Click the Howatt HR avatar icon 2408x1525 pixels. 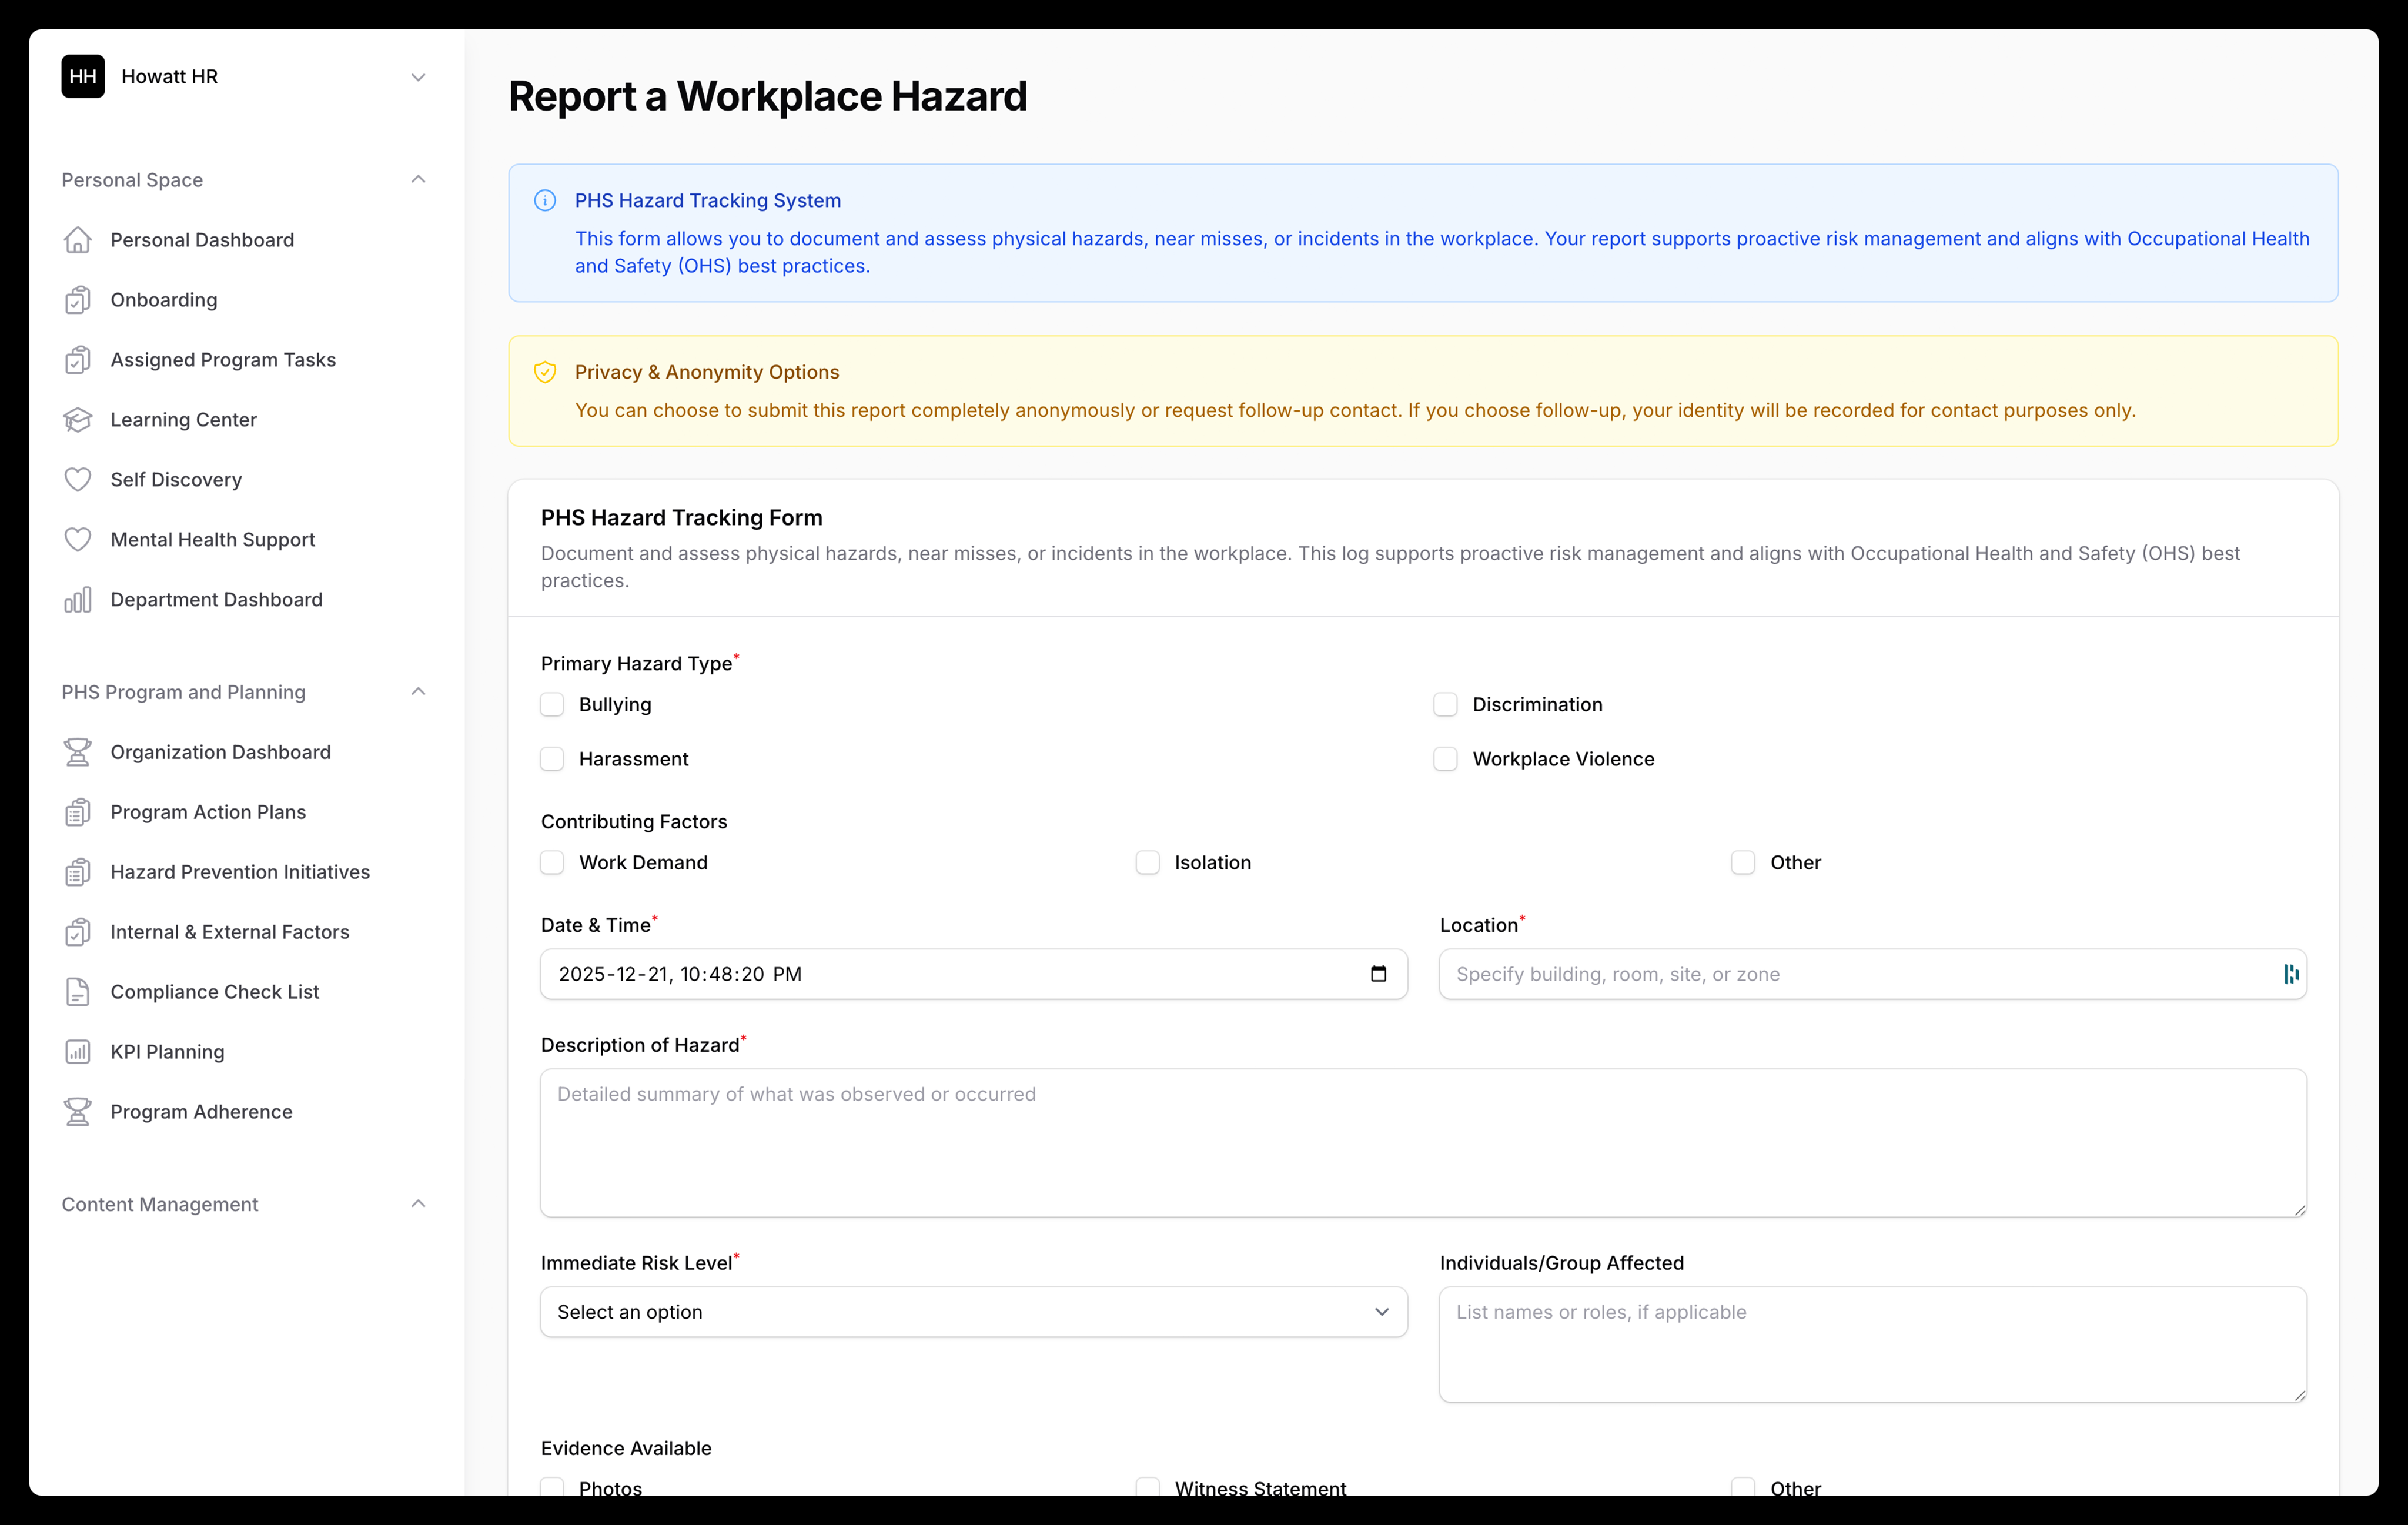tap(83, 76)
